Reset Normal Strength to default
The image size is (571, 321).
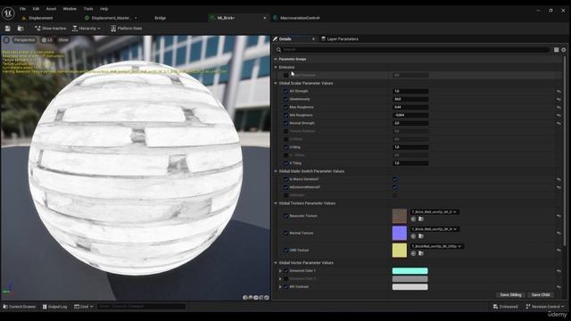coord(559,123)
